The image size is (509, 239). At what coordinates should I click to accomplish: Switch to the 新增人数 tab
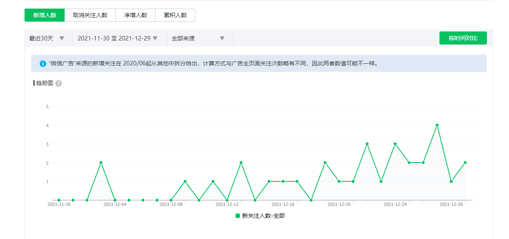click(45, 15)
